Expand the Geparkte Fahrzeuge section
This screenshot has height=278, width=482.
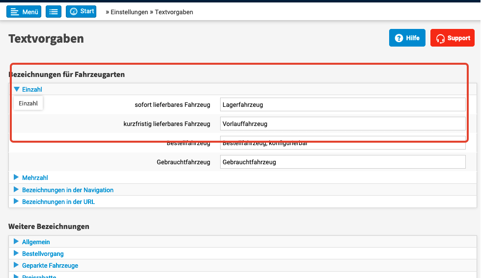pyautogui.click(x=50, y=265)
